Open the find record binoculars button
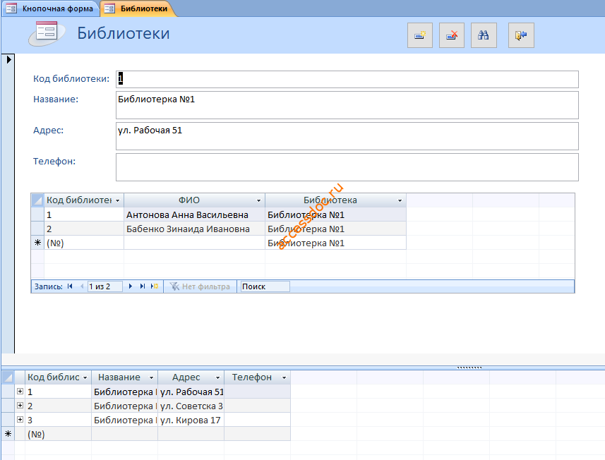 tap(484, 35)
